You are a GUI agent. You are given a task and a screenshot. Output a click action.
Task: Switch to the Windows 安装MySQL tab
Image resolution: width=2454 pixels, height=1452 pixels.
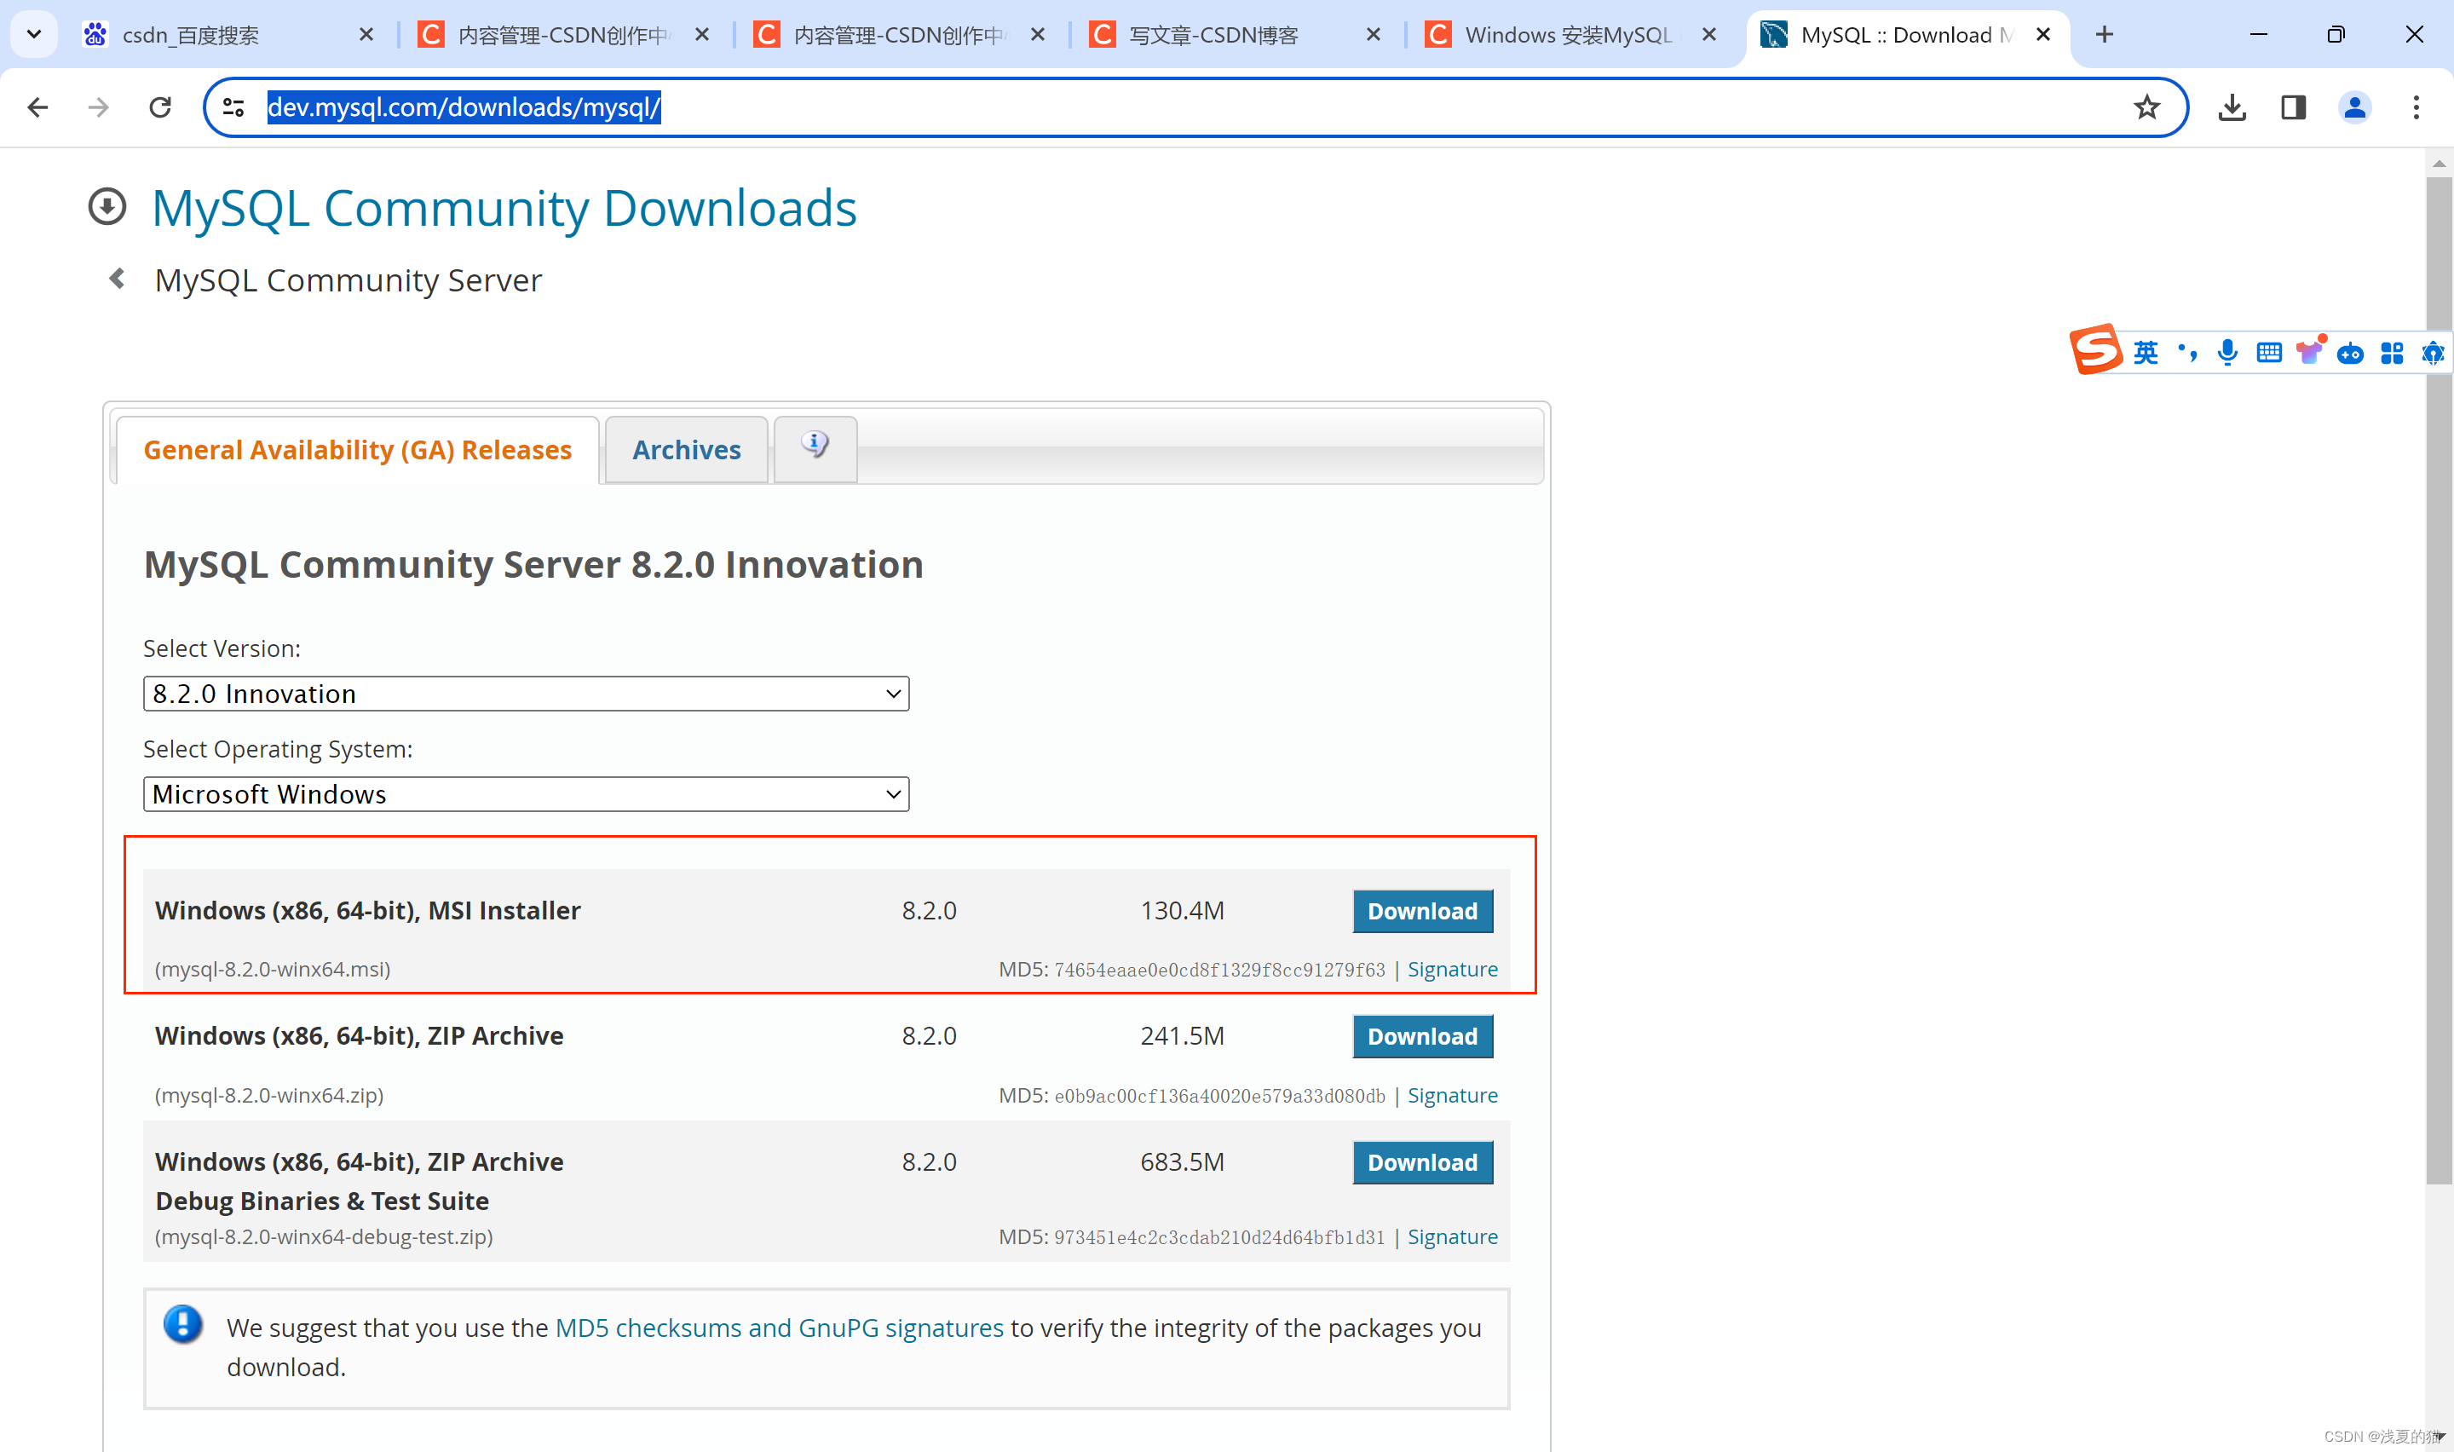coord(1568,35)
